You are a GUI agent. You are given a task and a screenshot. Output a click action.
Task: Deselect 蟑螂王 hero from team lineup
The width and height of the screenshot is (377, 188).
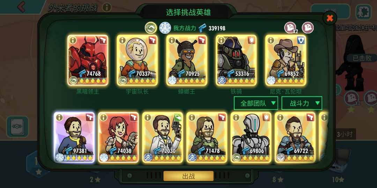pyautogui.click(x=187, y=60)
